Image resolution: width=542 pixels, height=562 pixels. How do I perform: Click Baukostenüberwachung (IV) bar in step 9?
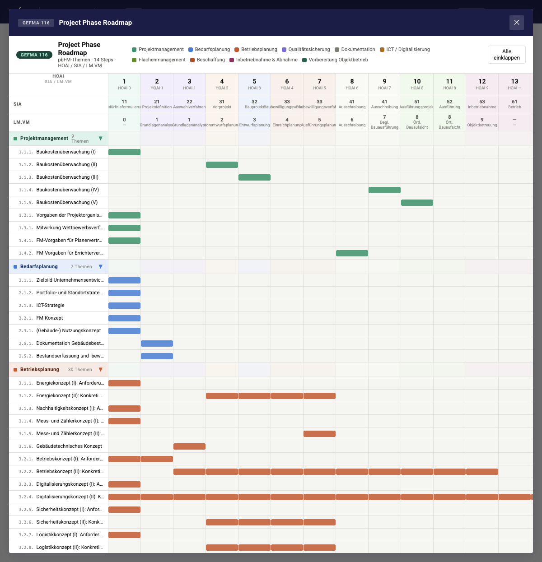tap(384, 190)
